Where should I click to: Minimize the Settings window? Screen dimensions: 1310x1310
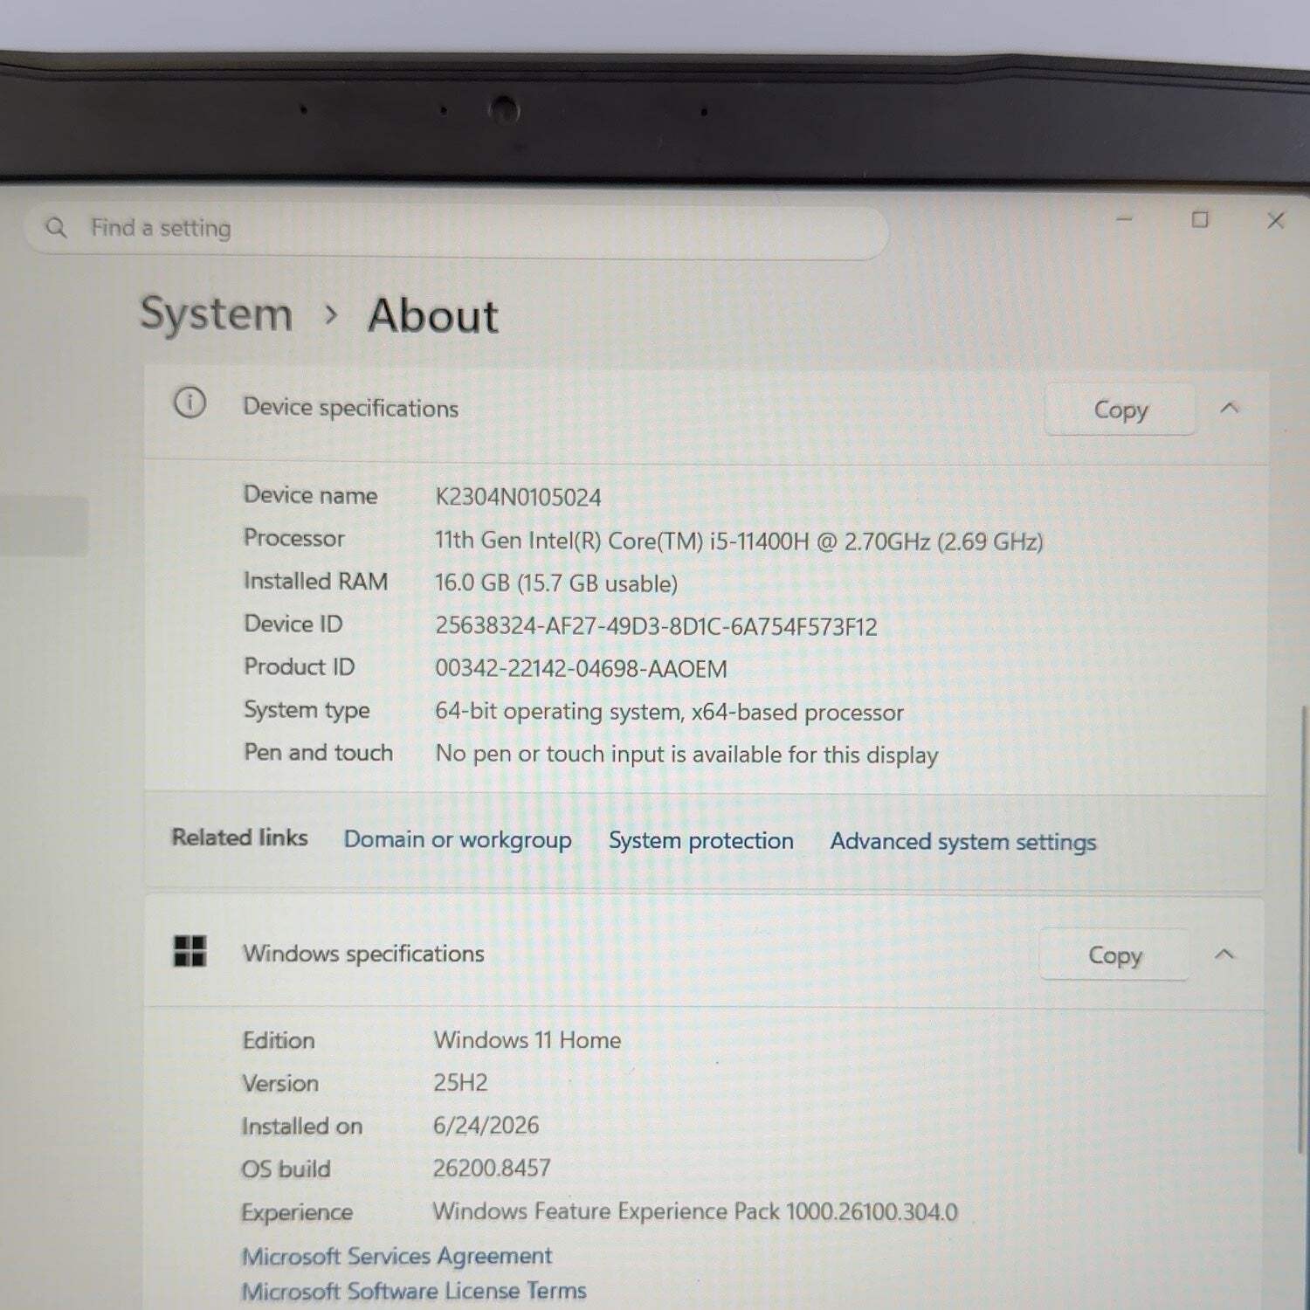[1125, 218]
